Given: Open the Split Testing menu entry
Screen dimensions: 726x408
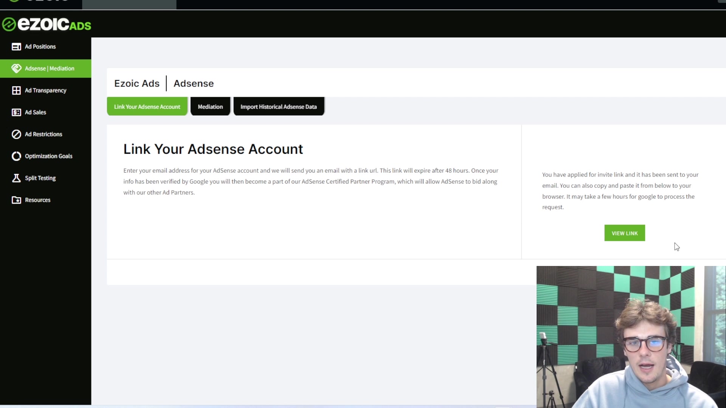Looking at the screenshot, I should [x=40, y=178].
